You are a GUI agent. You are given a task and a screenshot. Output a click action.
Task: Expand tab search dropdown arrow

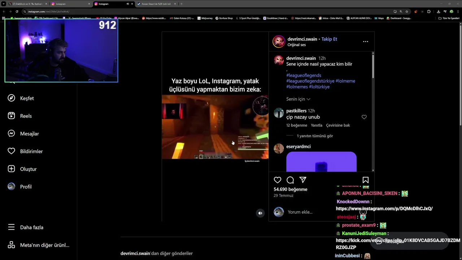coord(3,4)
